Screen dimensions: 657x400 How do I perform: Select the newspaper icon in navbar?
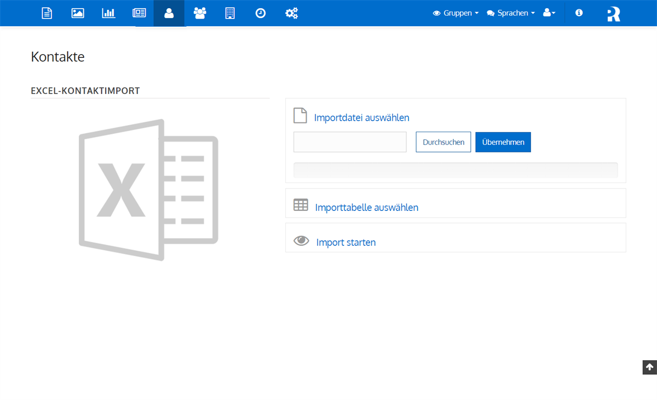coord(139,13)
